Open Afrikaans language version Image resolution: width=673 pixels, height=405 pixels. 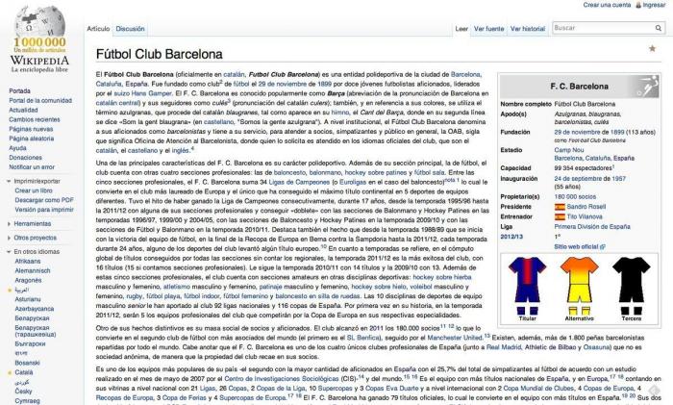28,261
